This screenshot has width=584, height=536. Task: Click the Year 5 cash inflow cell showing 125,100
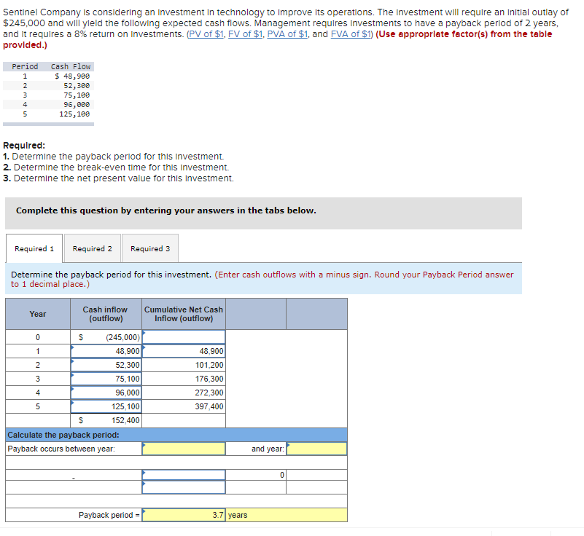click(105, 406)
